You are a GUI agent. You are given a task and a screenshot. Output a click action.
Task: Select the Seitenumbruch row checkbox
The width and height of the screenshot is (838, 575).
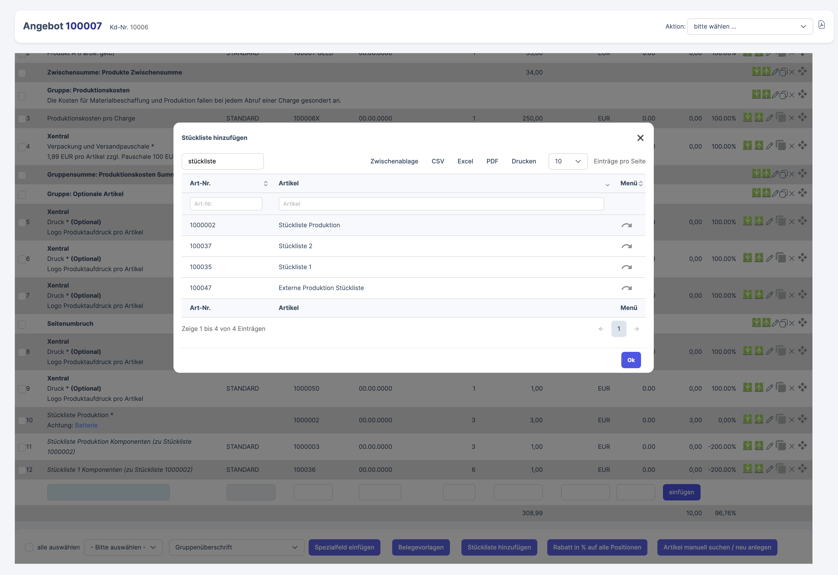[22, 324]
